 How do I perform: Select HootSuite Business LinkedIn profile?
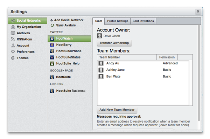pos(69,91)
